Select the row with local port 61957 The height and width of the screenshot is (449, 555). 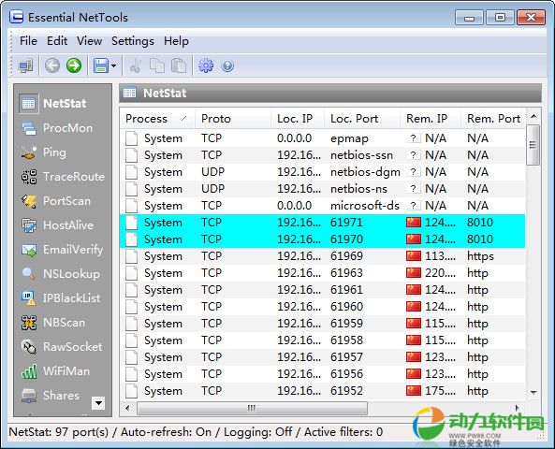click(x=323, y=357)
